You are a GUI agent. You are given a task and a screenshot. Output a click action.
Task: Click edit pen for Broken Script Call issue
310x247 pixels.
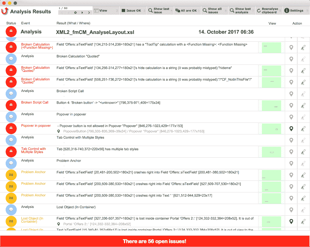point(303,106)
